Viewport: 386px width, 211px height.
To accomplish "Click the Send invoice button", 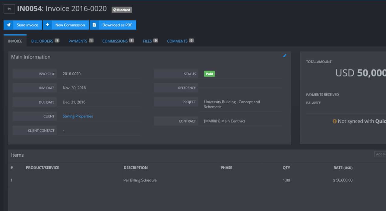I will pos(23,25).
